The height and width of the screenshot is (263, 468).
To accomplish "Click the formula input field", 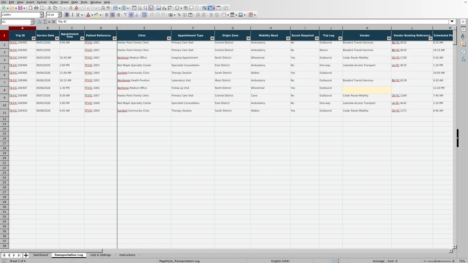I will tap(253, 22).
